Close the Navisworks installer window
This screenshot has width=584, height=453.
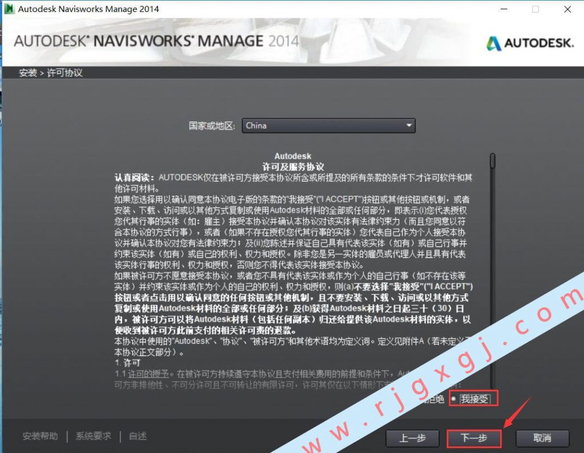pos(567,9)
